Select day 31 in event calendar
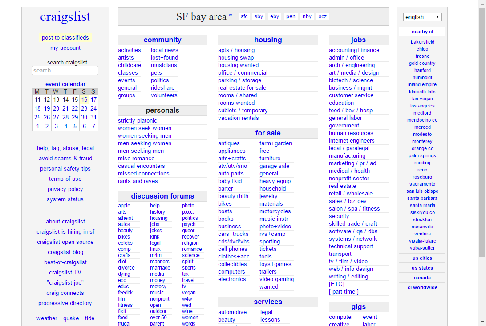Screen dimensions: 486x326 [x=93, y=118]
